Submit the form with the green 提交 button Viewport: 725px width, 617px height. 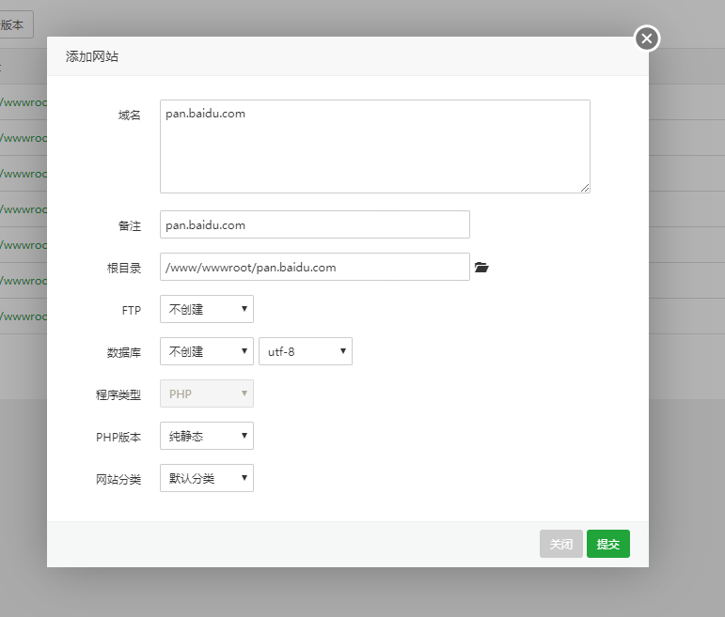pyautogui.click(x=607, y=544)
